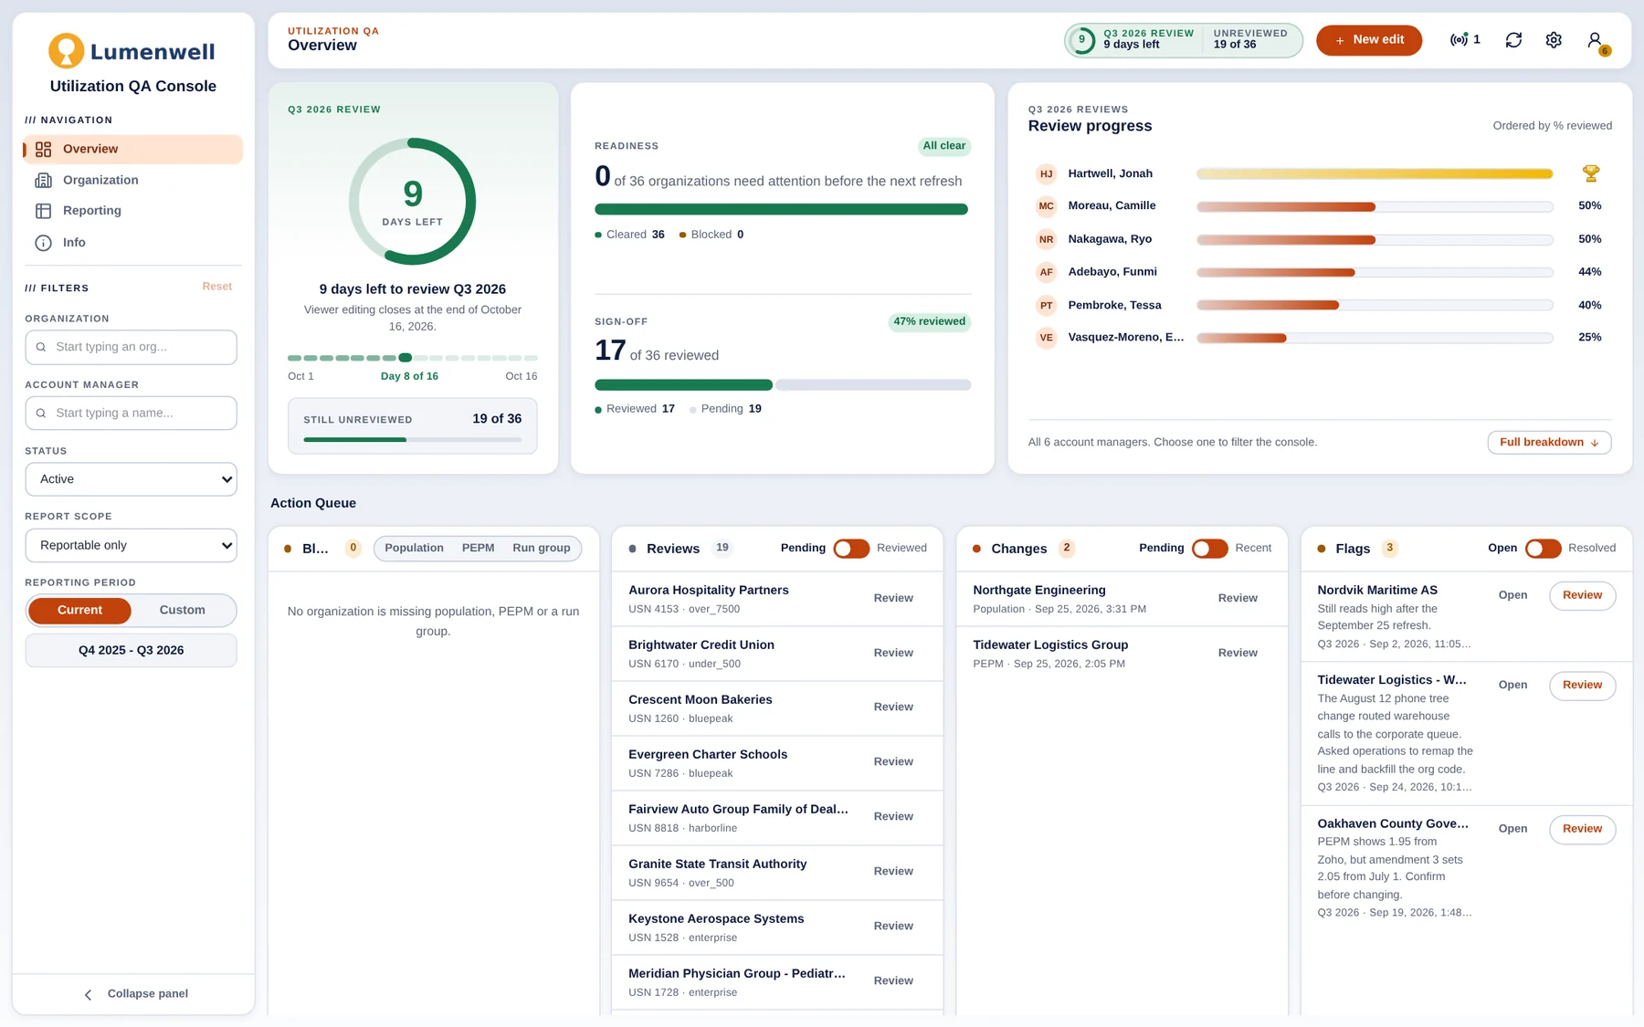Click the trophy icon for Hartwell, Jonah
The width and height of the screenshot is (1644, 1027).
point(1590,173)
